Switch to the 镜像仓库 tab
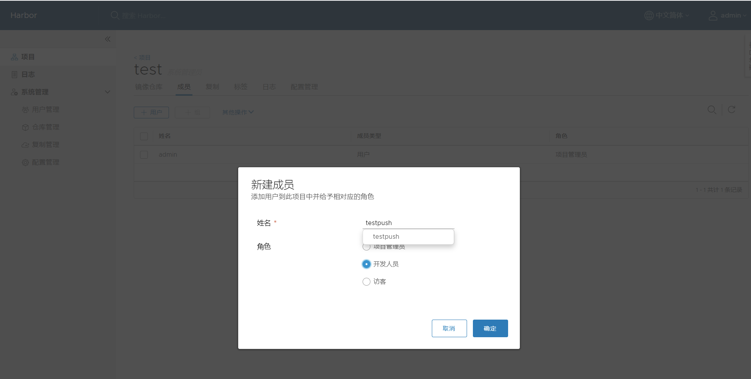Image resolution: width=751 pixels, height=379 pixels. (x=149, y=87)
